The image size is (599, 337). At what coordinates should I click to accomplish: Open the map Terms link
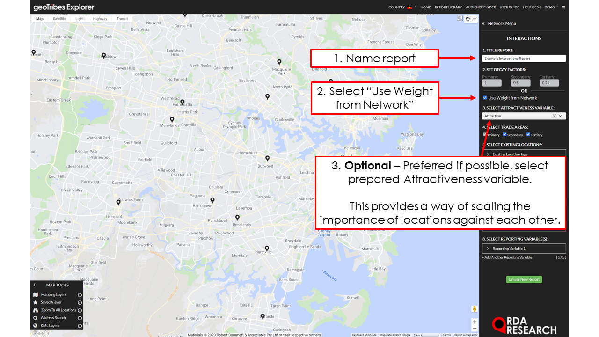tap(447, 335)
